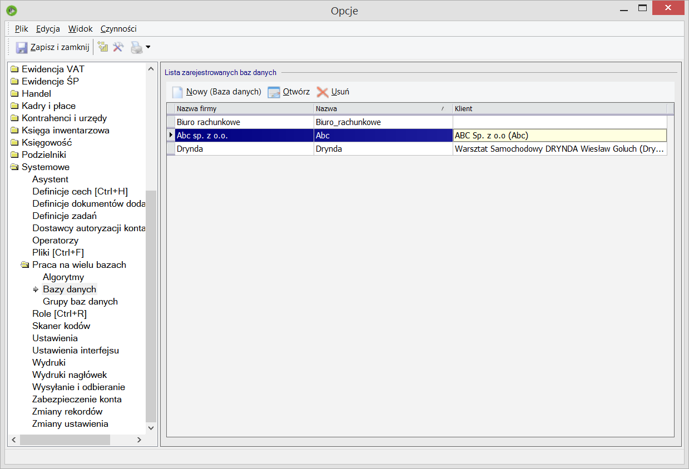Image resolution: width=689 pixels, height=469 pixels.
Task: Select Zmiany rekordów item
Action: pos(67,412)
